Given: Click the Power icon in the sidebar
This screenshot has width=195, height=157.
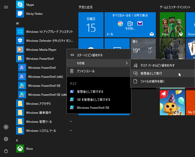Looking at the screenshot, I should (6, 151).
